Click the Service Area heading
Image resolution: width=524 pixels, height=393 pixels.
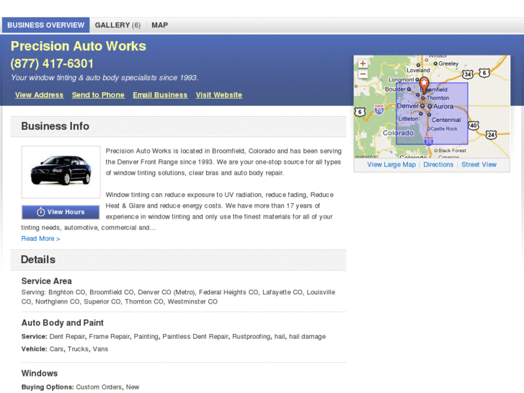(x=46, y=281)
